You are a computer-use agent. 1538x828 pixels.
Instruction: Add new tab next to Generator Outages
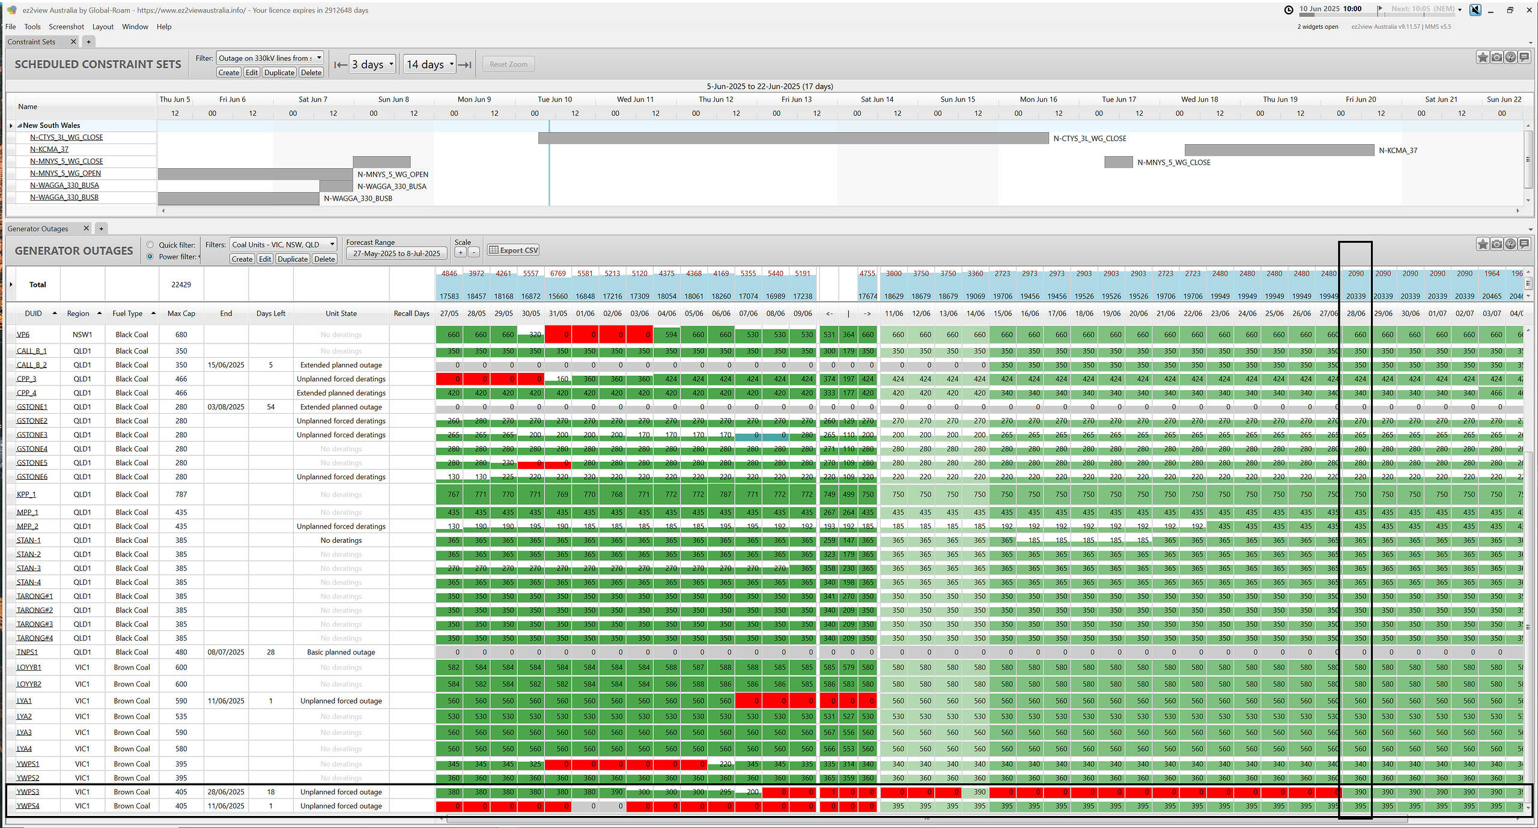point(102,228)
